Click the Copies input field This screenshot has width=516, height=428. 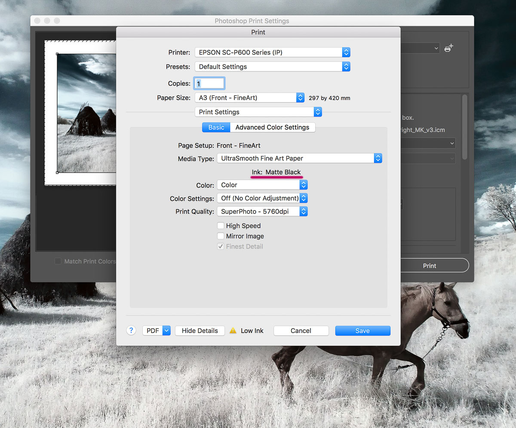(x=209, y=83)
